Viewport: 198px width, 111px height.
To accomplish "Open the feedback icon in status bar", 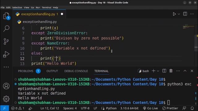I will (x=184, y=108).
